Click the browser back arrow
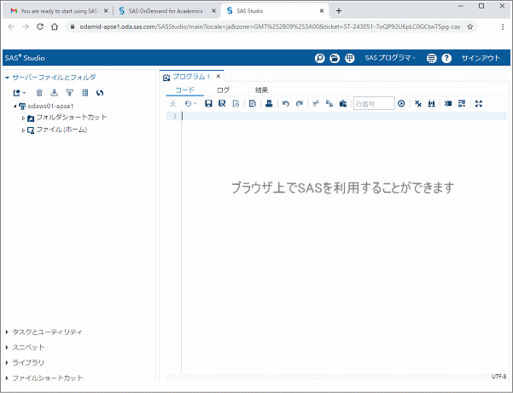 11,26
